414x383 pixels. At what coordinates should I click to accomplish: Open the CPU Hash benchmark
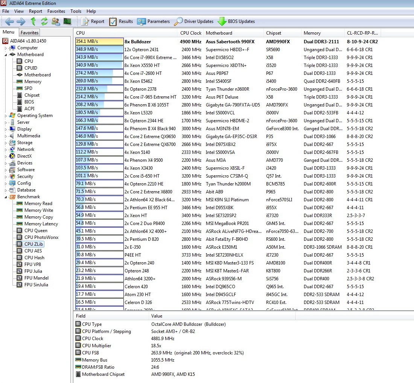pos(34,258)
